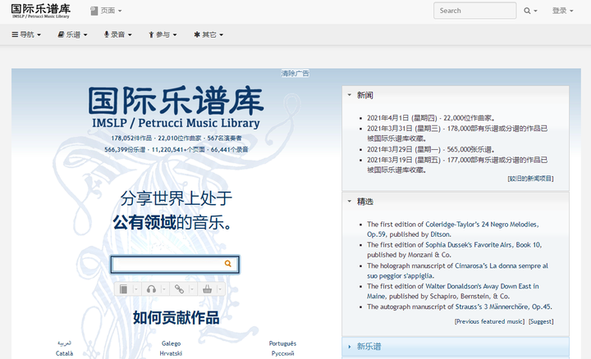This screenshot has width=591, height=359.
Task: Expand the chain link dropdown arrow
Action: [x=192, y=289]
